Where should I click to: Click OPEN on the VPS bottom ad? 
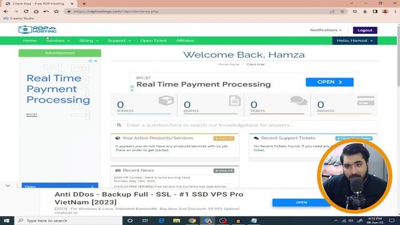pyautogui.click(x=301, y=202)
